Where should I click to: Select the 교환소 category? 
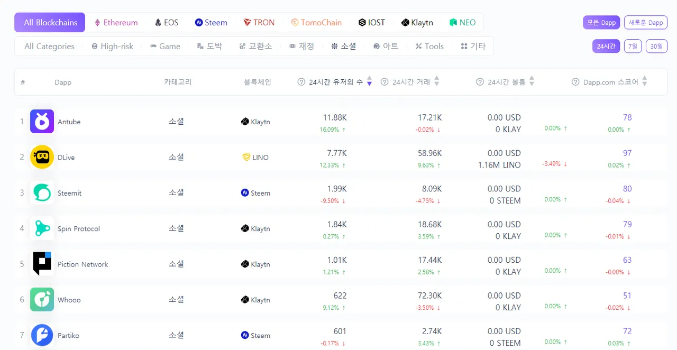pyautogui.click(x=255, y=46)
